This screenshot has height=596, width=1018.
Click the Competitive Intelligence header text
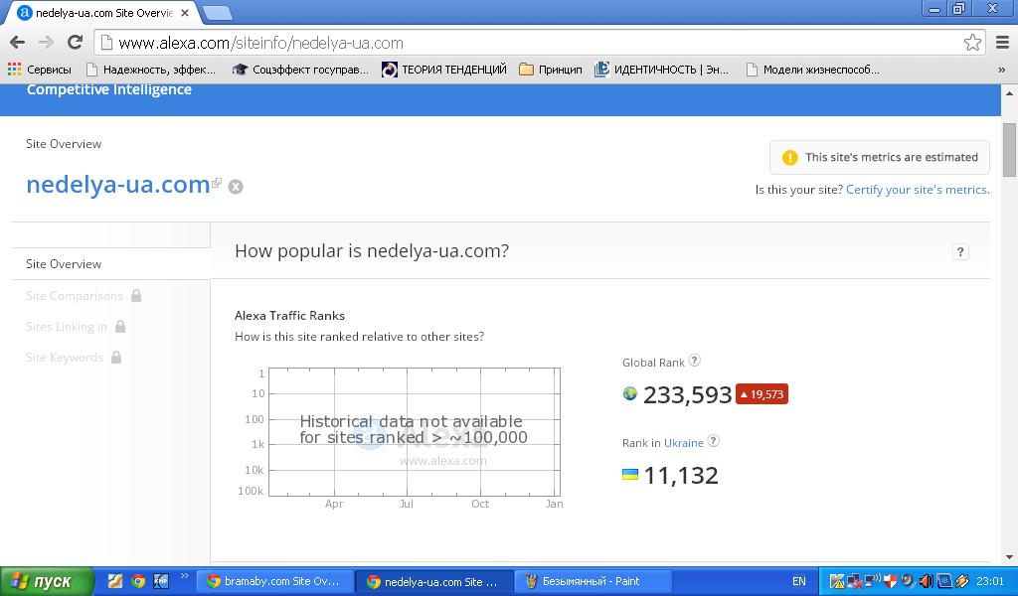coord(109,89)
